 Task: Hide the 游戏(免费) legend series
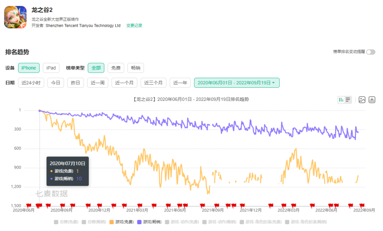pyautogui.click(x=122, y=222)
